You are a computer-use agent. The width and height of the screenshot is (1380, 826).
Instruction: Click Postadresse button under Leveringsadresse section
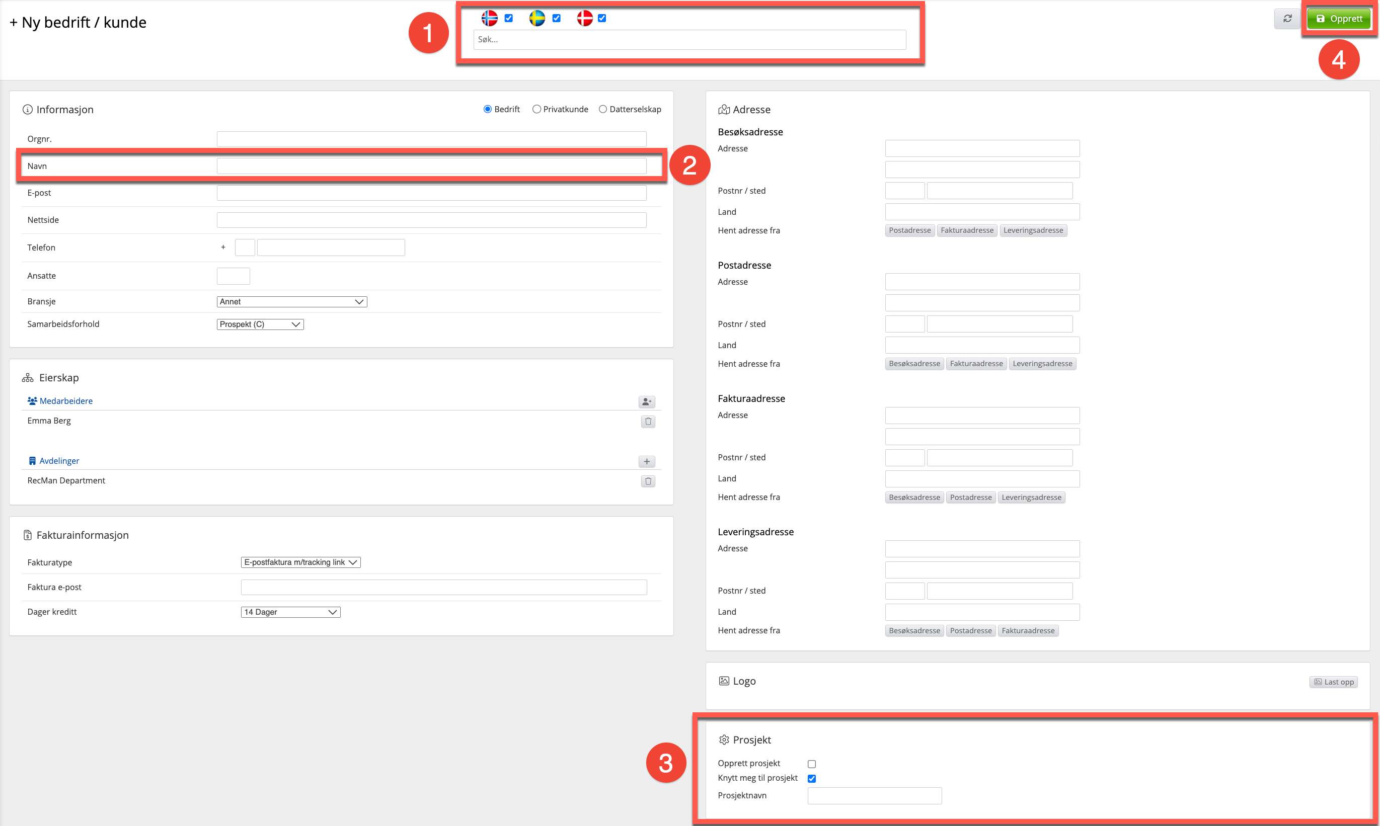(x=971, y=631)
